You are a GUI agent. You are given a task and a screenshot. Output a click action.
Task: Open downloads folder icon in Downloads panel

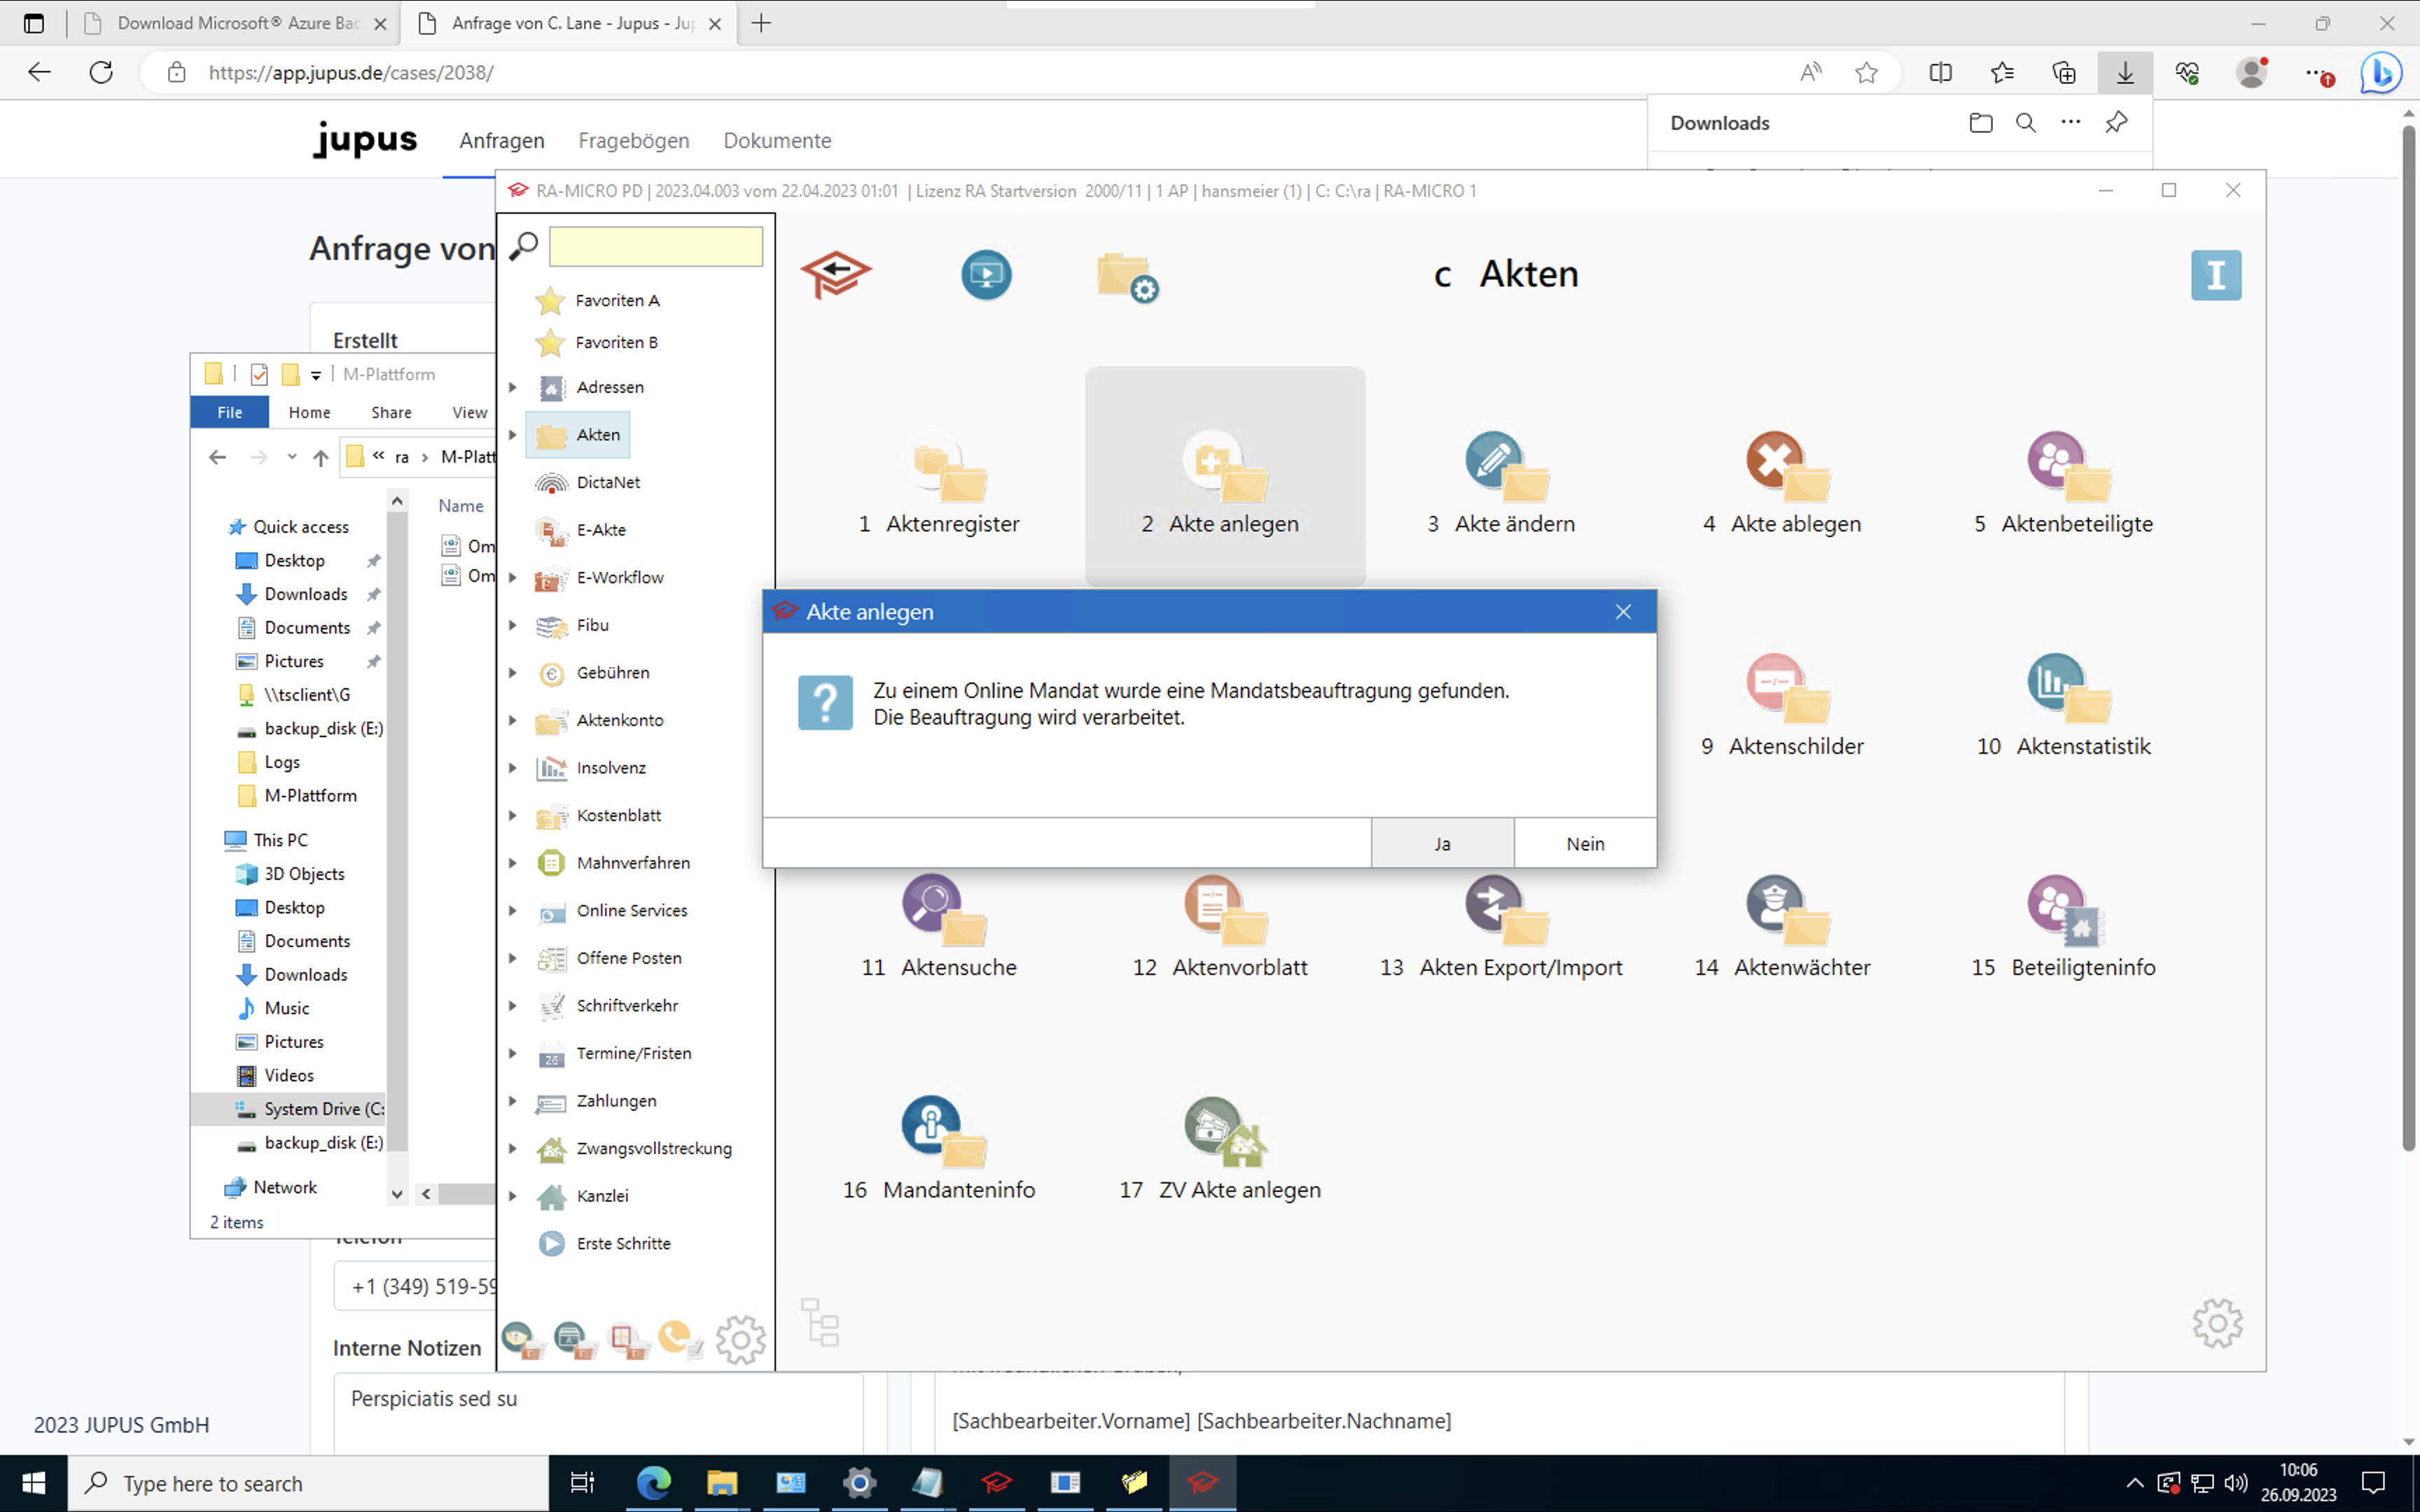(x=1980, y=123)
